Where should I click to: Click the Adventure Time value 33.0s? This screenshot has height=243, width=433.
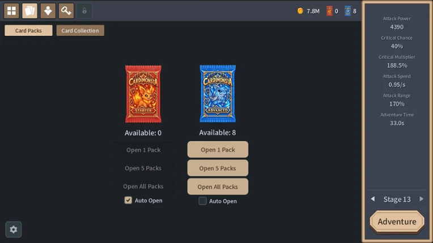397,123
